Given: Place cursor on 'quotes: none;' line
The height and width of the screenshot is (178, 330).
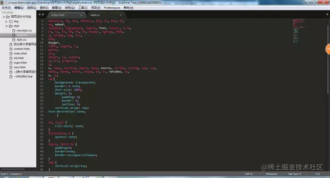Looking at the screenshot, I should (x=66, y=137).
